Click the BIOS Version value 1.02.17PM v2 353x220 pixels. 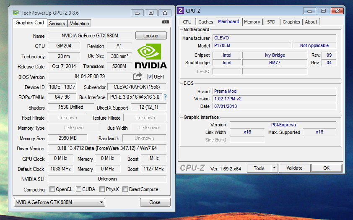[275, 99]
